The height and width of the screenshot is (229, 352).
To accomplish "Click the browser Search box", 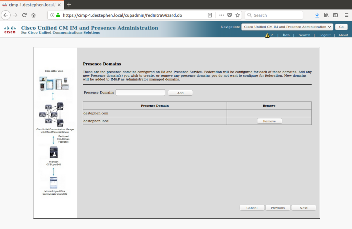I will click(274, 15).
